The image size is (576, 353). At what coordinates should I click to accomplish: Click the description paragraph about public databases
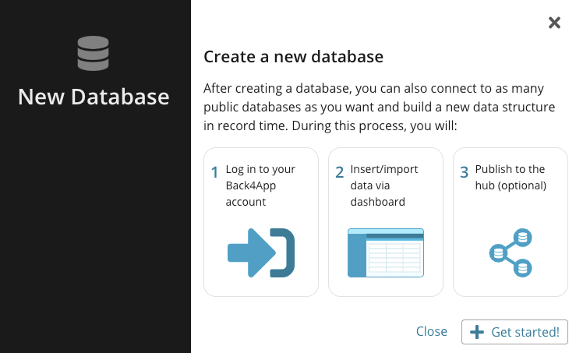coord(379,108)
